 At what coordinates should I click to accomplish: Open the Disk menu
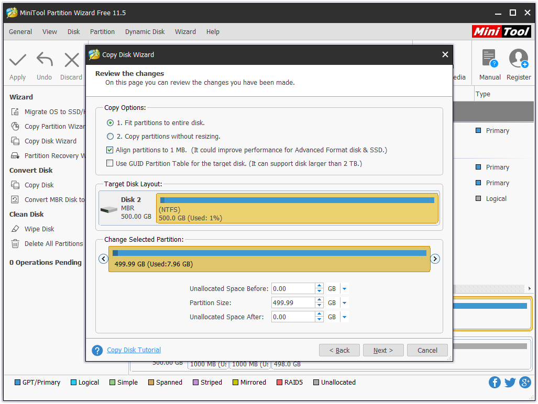point(73,31)
